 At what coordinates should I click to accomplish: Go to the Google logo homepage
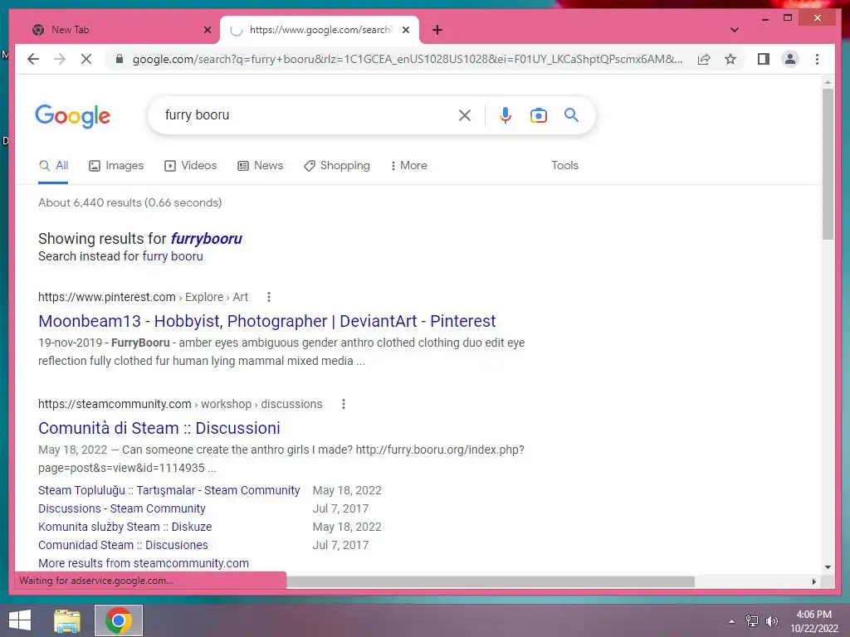[73, 116]
